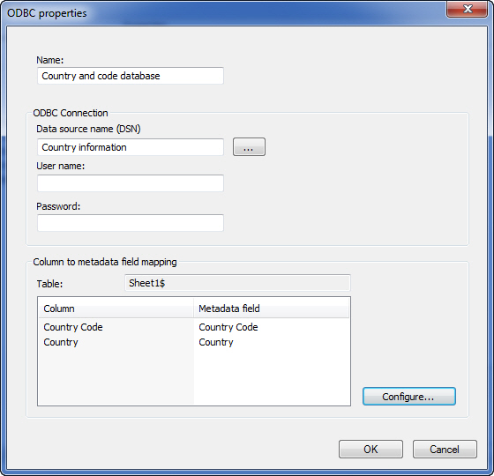494x476 pixels.
Task: Confirm settings with OK button
Action: (x=370, y=450)
